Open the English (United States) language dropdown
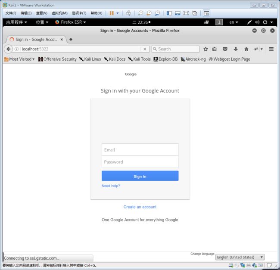280x270 pixels. (x=240, y=257)
